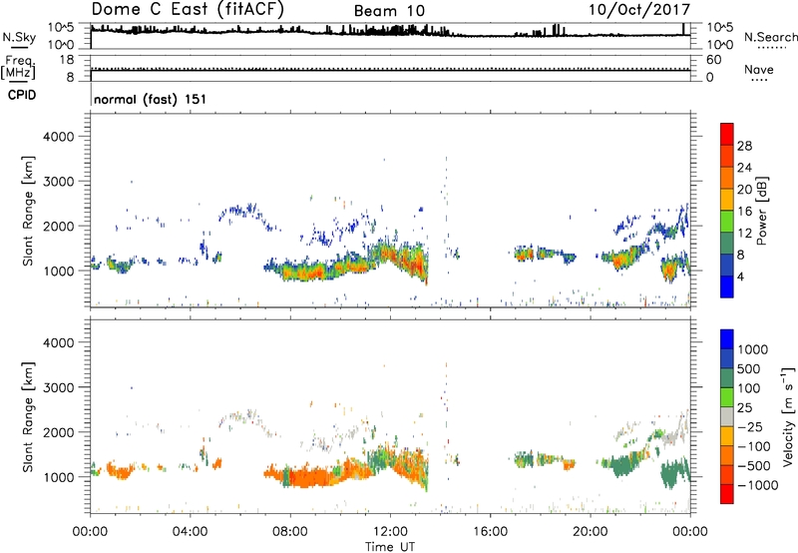Pick the light green 12–16 dB power segment
Image resolution: width=798 pixels, height=553 pixels.
(727, 222)
